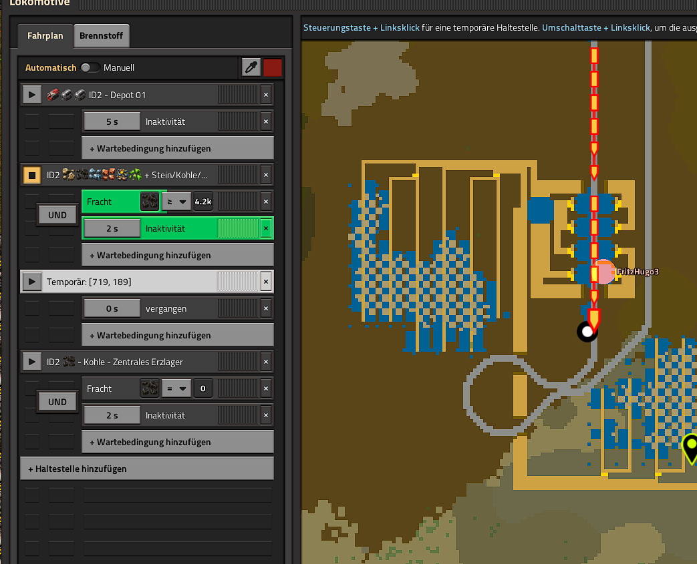Remove the ID2 - Depot 01 station
This screenshot has height=564, width=697.
[x=266, y=95]
